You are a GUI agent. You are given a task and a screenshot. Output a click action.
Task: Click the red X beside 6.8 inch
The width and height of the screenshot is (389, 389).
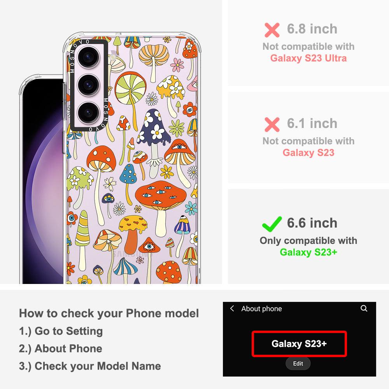pos(272,30)
